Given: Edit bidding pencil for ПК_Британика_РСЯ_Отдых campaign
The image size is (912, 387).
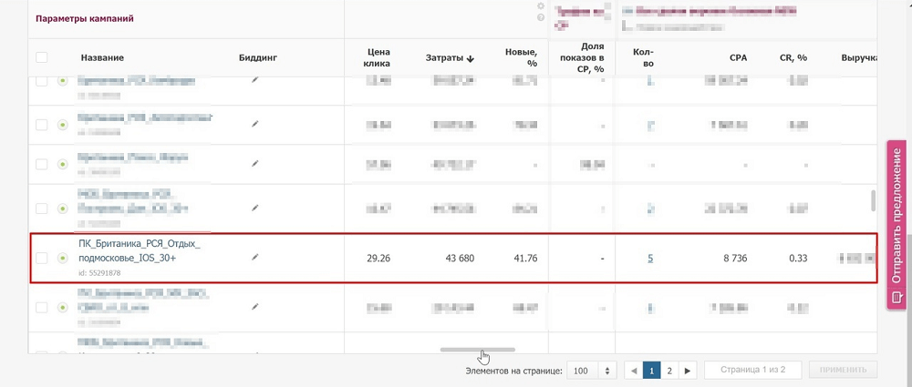Looking at the screenshot, I should tap(255, 258).
